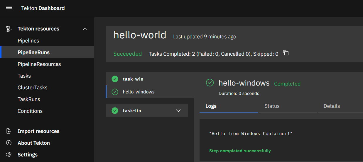
Task: Select the hello-windows step in the task list
Action: click(150, 92)
